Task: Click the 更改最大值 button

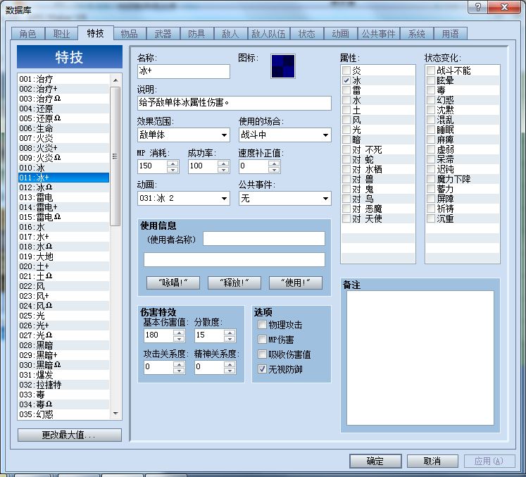Action: pyautogui.click(x=70, y=435)
